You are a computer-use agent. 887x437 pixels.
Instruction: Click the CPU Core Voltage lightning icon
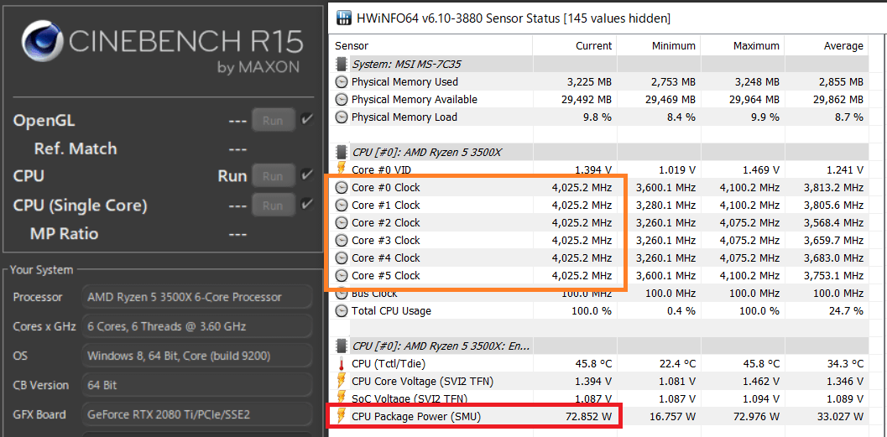point(341,381)
